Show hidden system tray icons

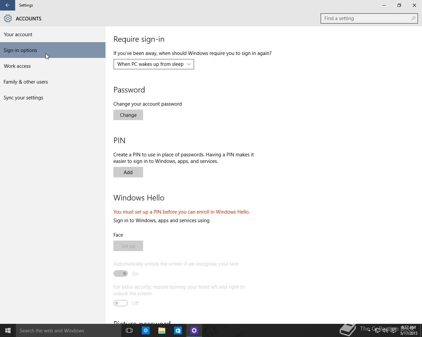point(369,330)
